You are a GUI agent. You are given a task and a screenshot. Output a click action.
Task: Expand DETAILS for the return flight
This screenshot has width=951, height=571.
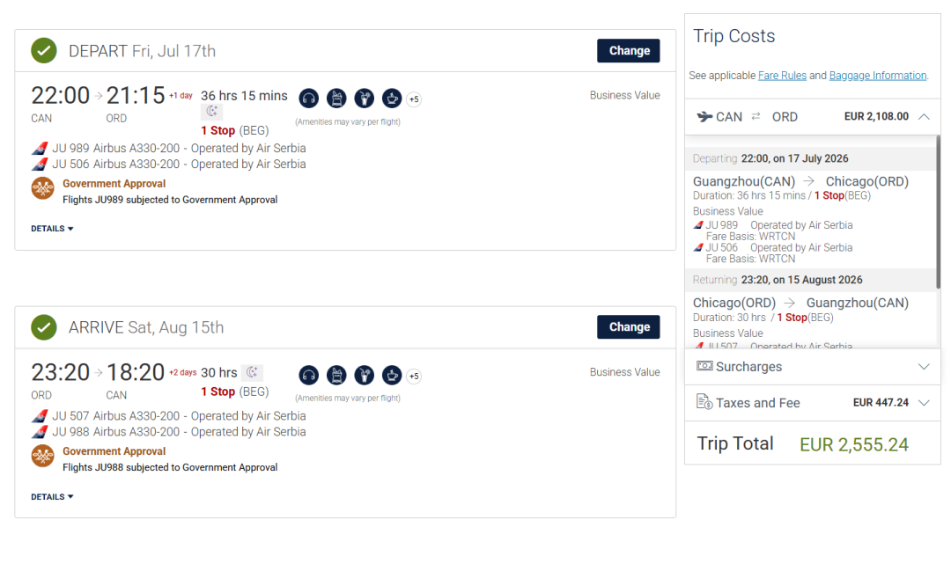pos(52,497)
